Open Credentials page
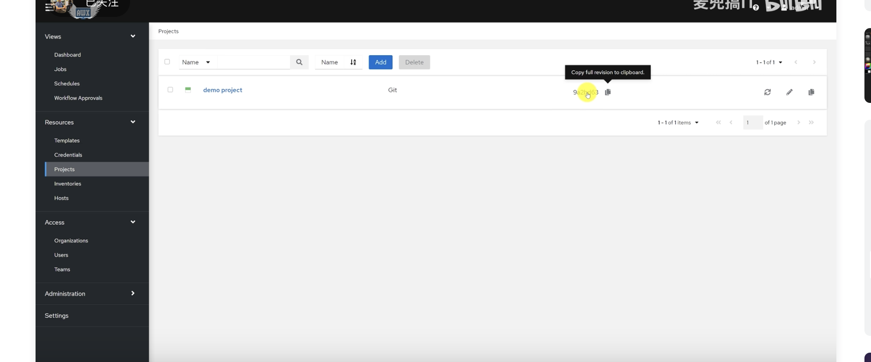871x362 pixels. coord(68,155)
